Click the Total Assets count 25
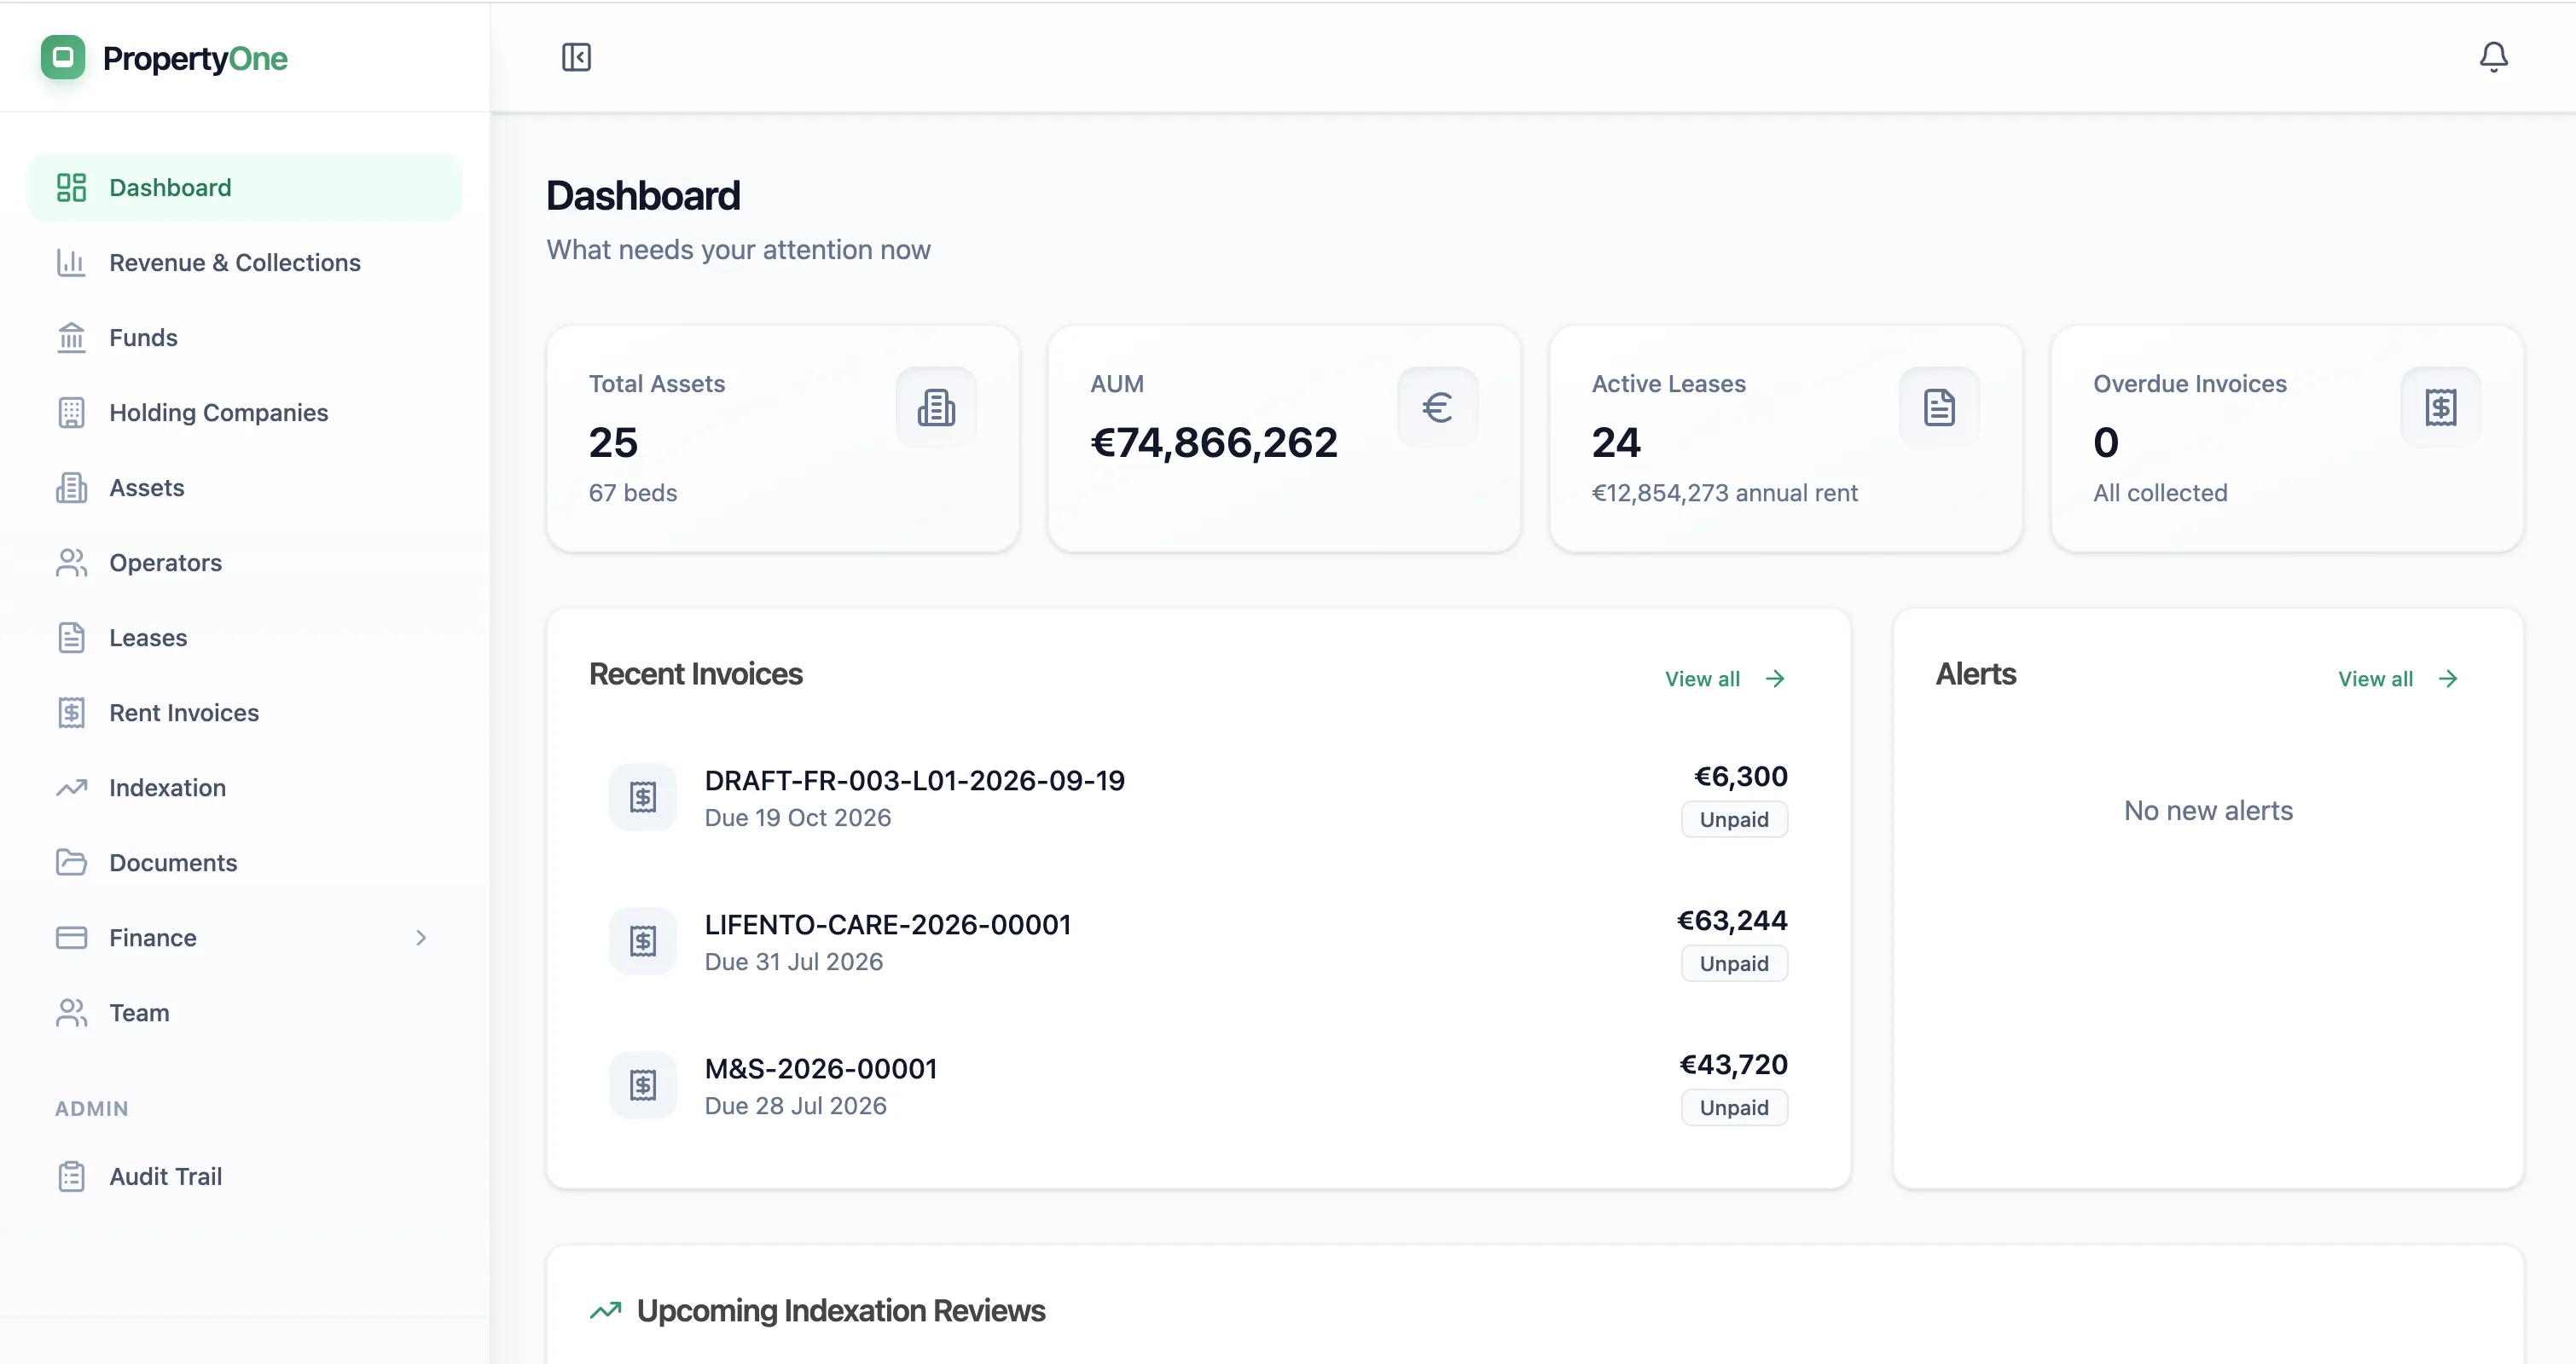 (613, 442)
